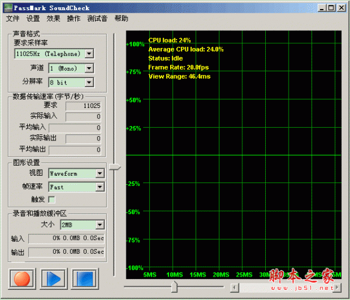Screen dimensions: 350x300
Task: Maximize the SoundCheck window
Action: click(x=331, y=8)
